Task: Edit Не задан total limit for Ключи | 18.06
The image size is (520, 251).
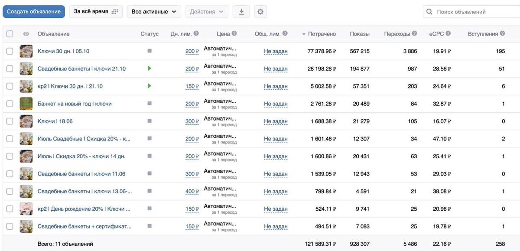Action: 276,121
